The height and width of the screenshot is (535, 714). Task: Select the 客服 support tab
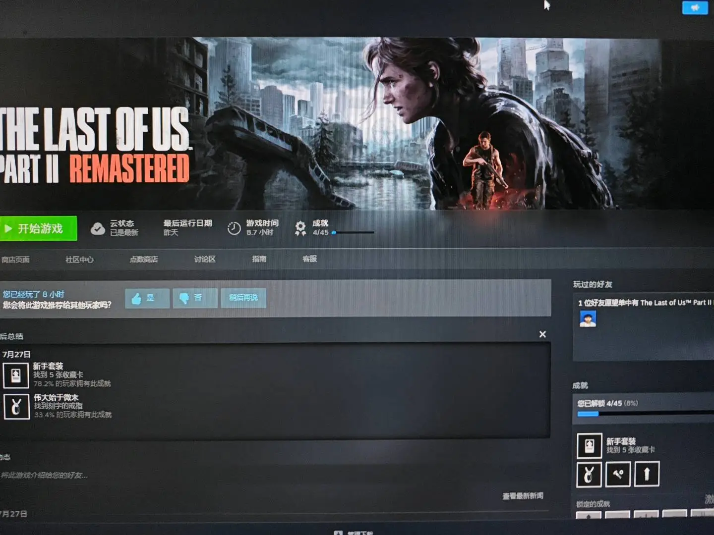(x=310, y=259)
